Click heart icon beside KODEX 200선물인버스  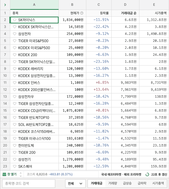pyautogui.click(x=14, y=90)
